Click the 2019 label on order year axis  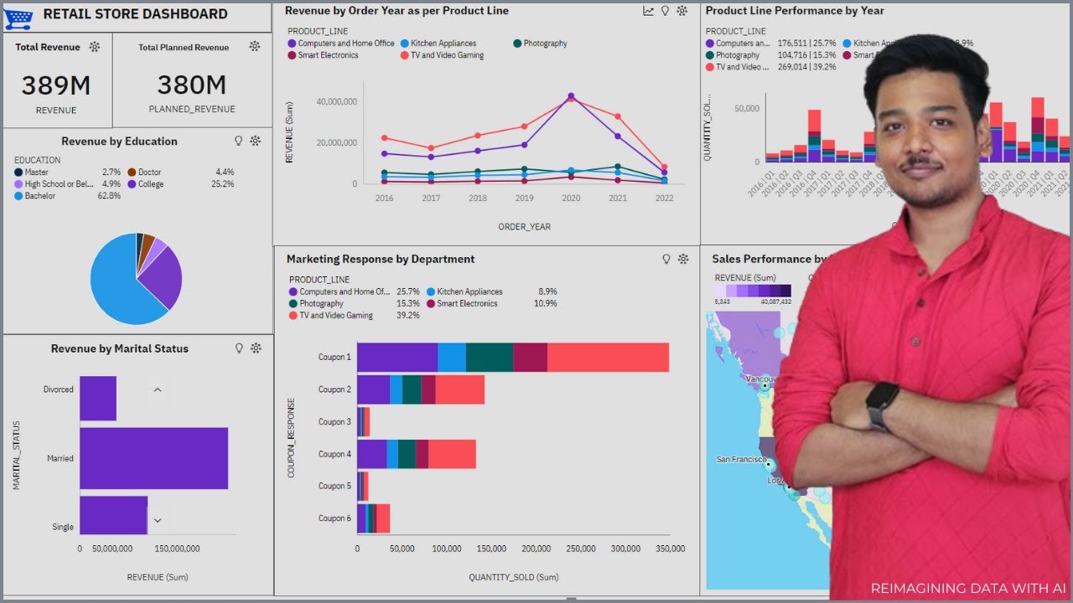pyautogui.click(x=524, y=198)
